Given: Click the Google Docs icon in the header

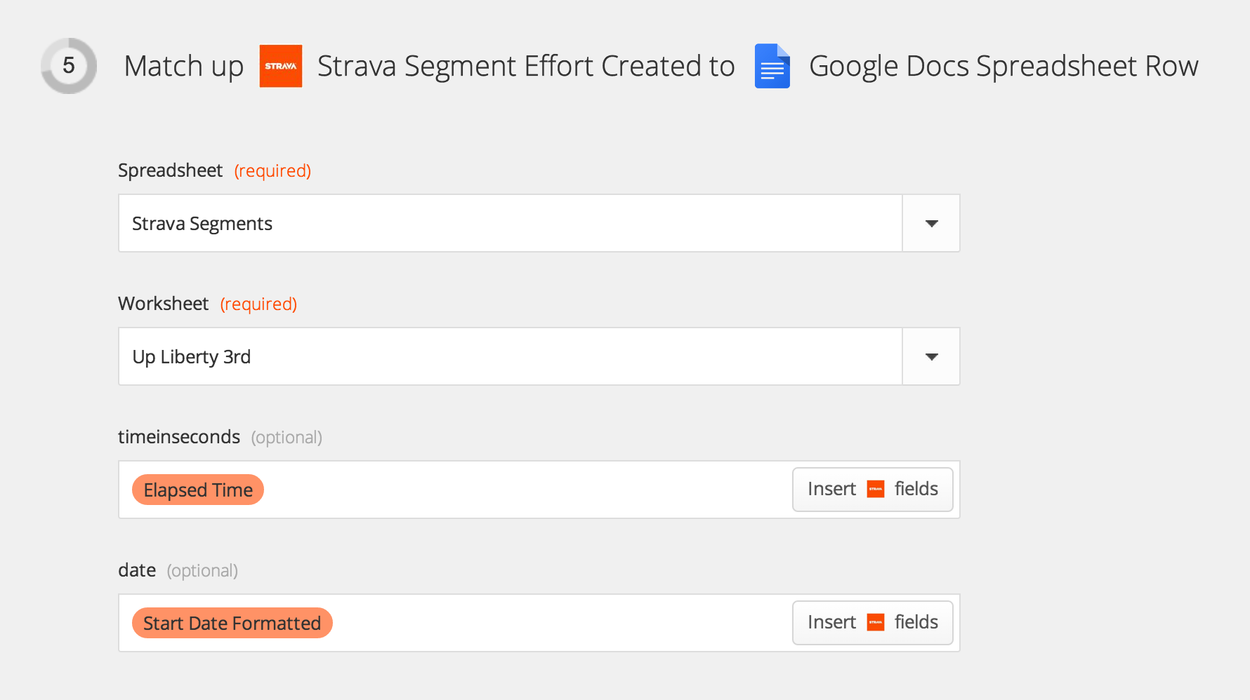Looking at the screenshot, I should coord(772,66).
